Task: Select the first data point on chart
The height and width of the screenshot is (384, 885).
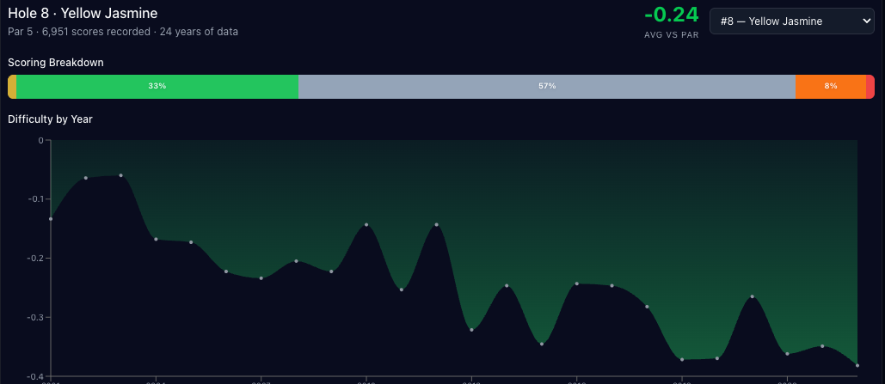Action: click(x=51, y=219)
